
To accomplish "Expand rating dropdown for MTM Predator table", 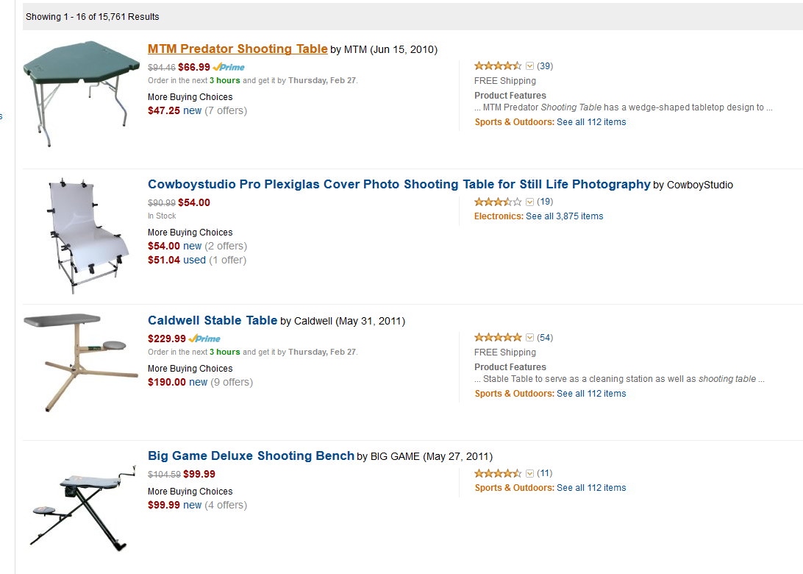I will tap(529, 66).
